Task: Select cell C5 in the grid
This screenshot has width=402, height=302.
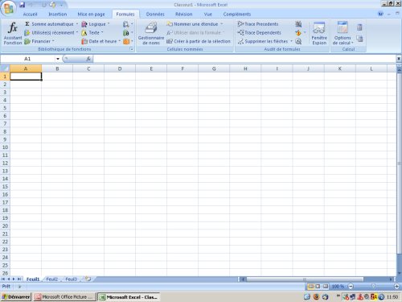Action: [x=88, y=108]
